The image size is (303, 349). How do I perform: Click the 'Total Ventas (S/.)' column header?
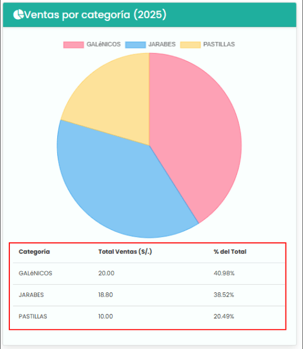pos(125,252)
